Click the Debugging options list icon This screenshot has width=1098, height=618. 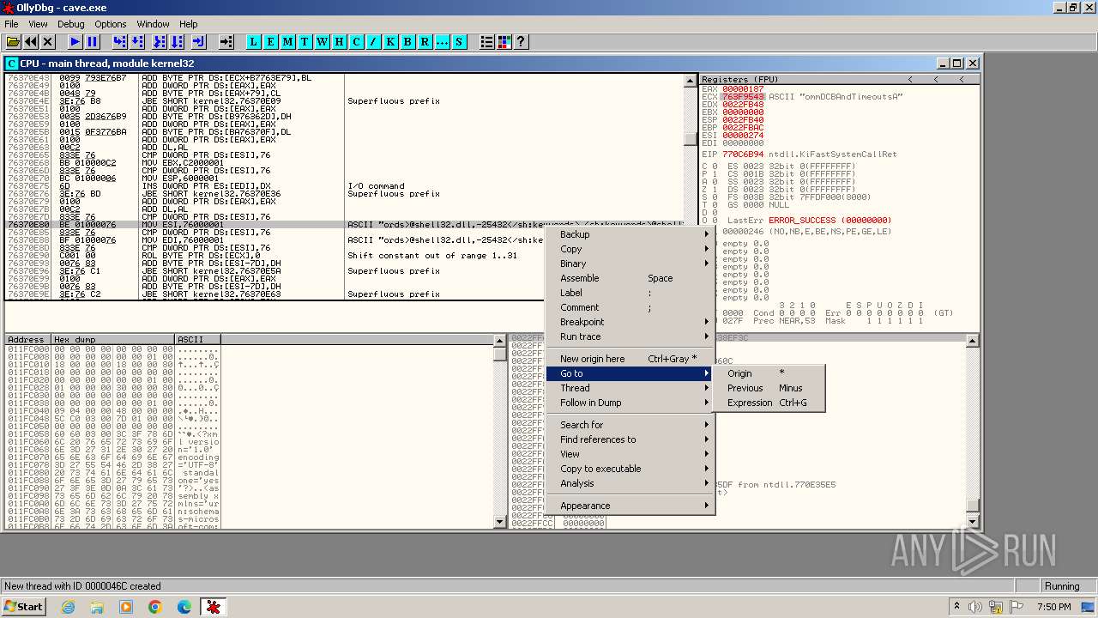(x=487, y=41)
